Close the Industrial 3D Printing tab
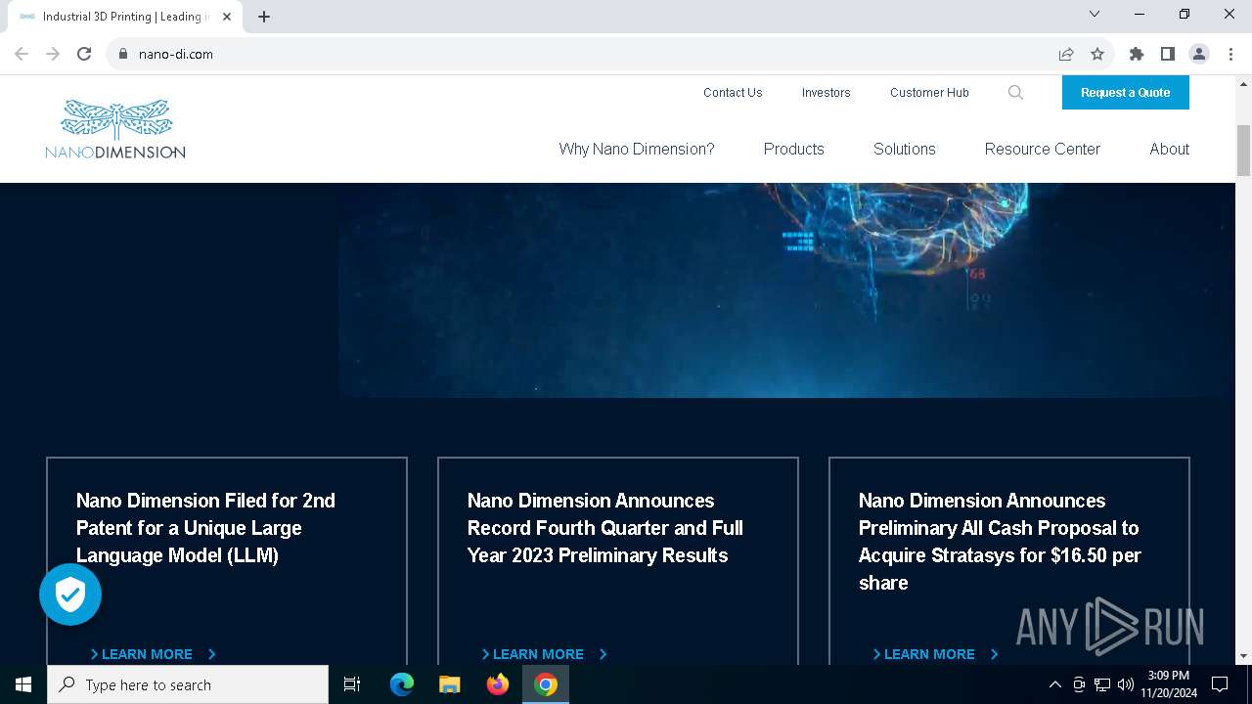 coord(228,17)
